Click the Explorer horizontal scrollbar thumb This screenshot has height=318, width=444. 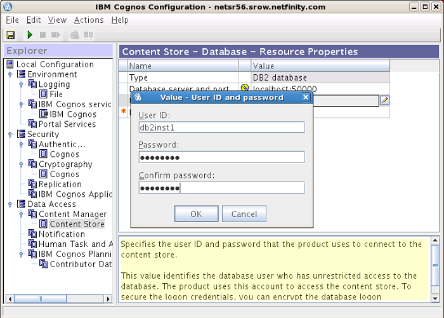click(x=41, y=299)
